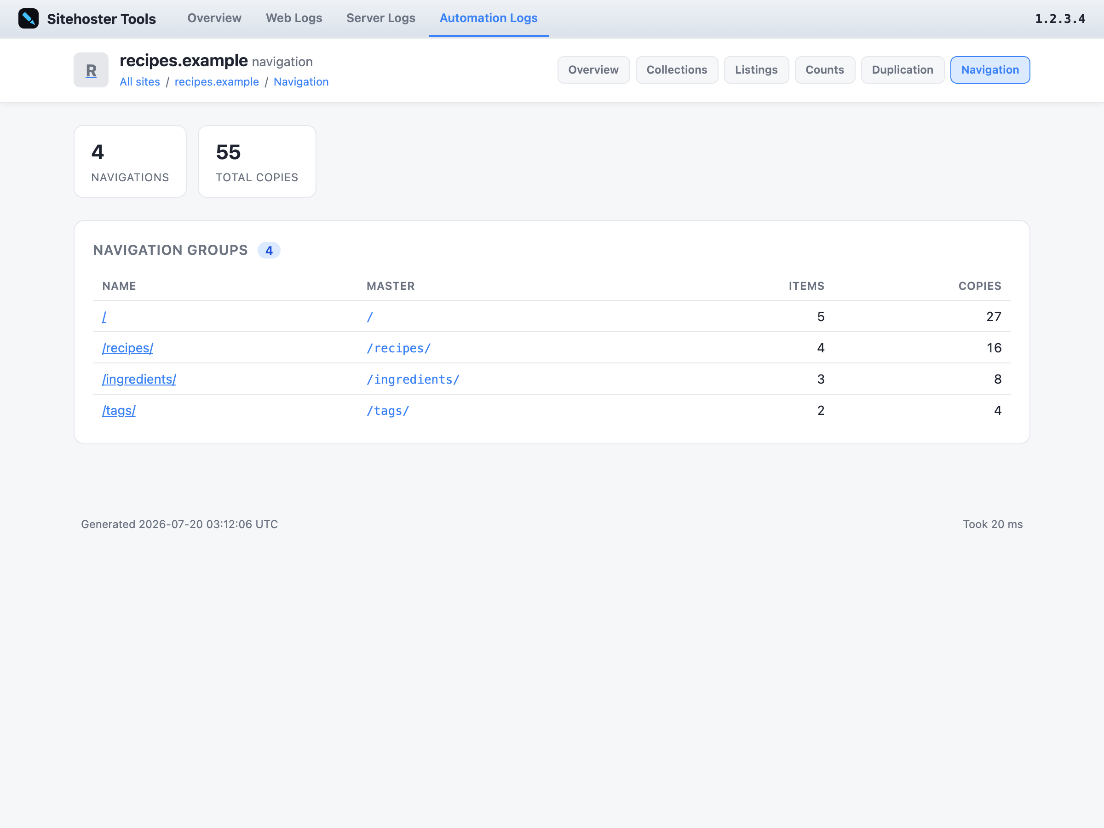Click the Sitehoster Tools logo icon
1104x828 pixels.
[29, 18]
